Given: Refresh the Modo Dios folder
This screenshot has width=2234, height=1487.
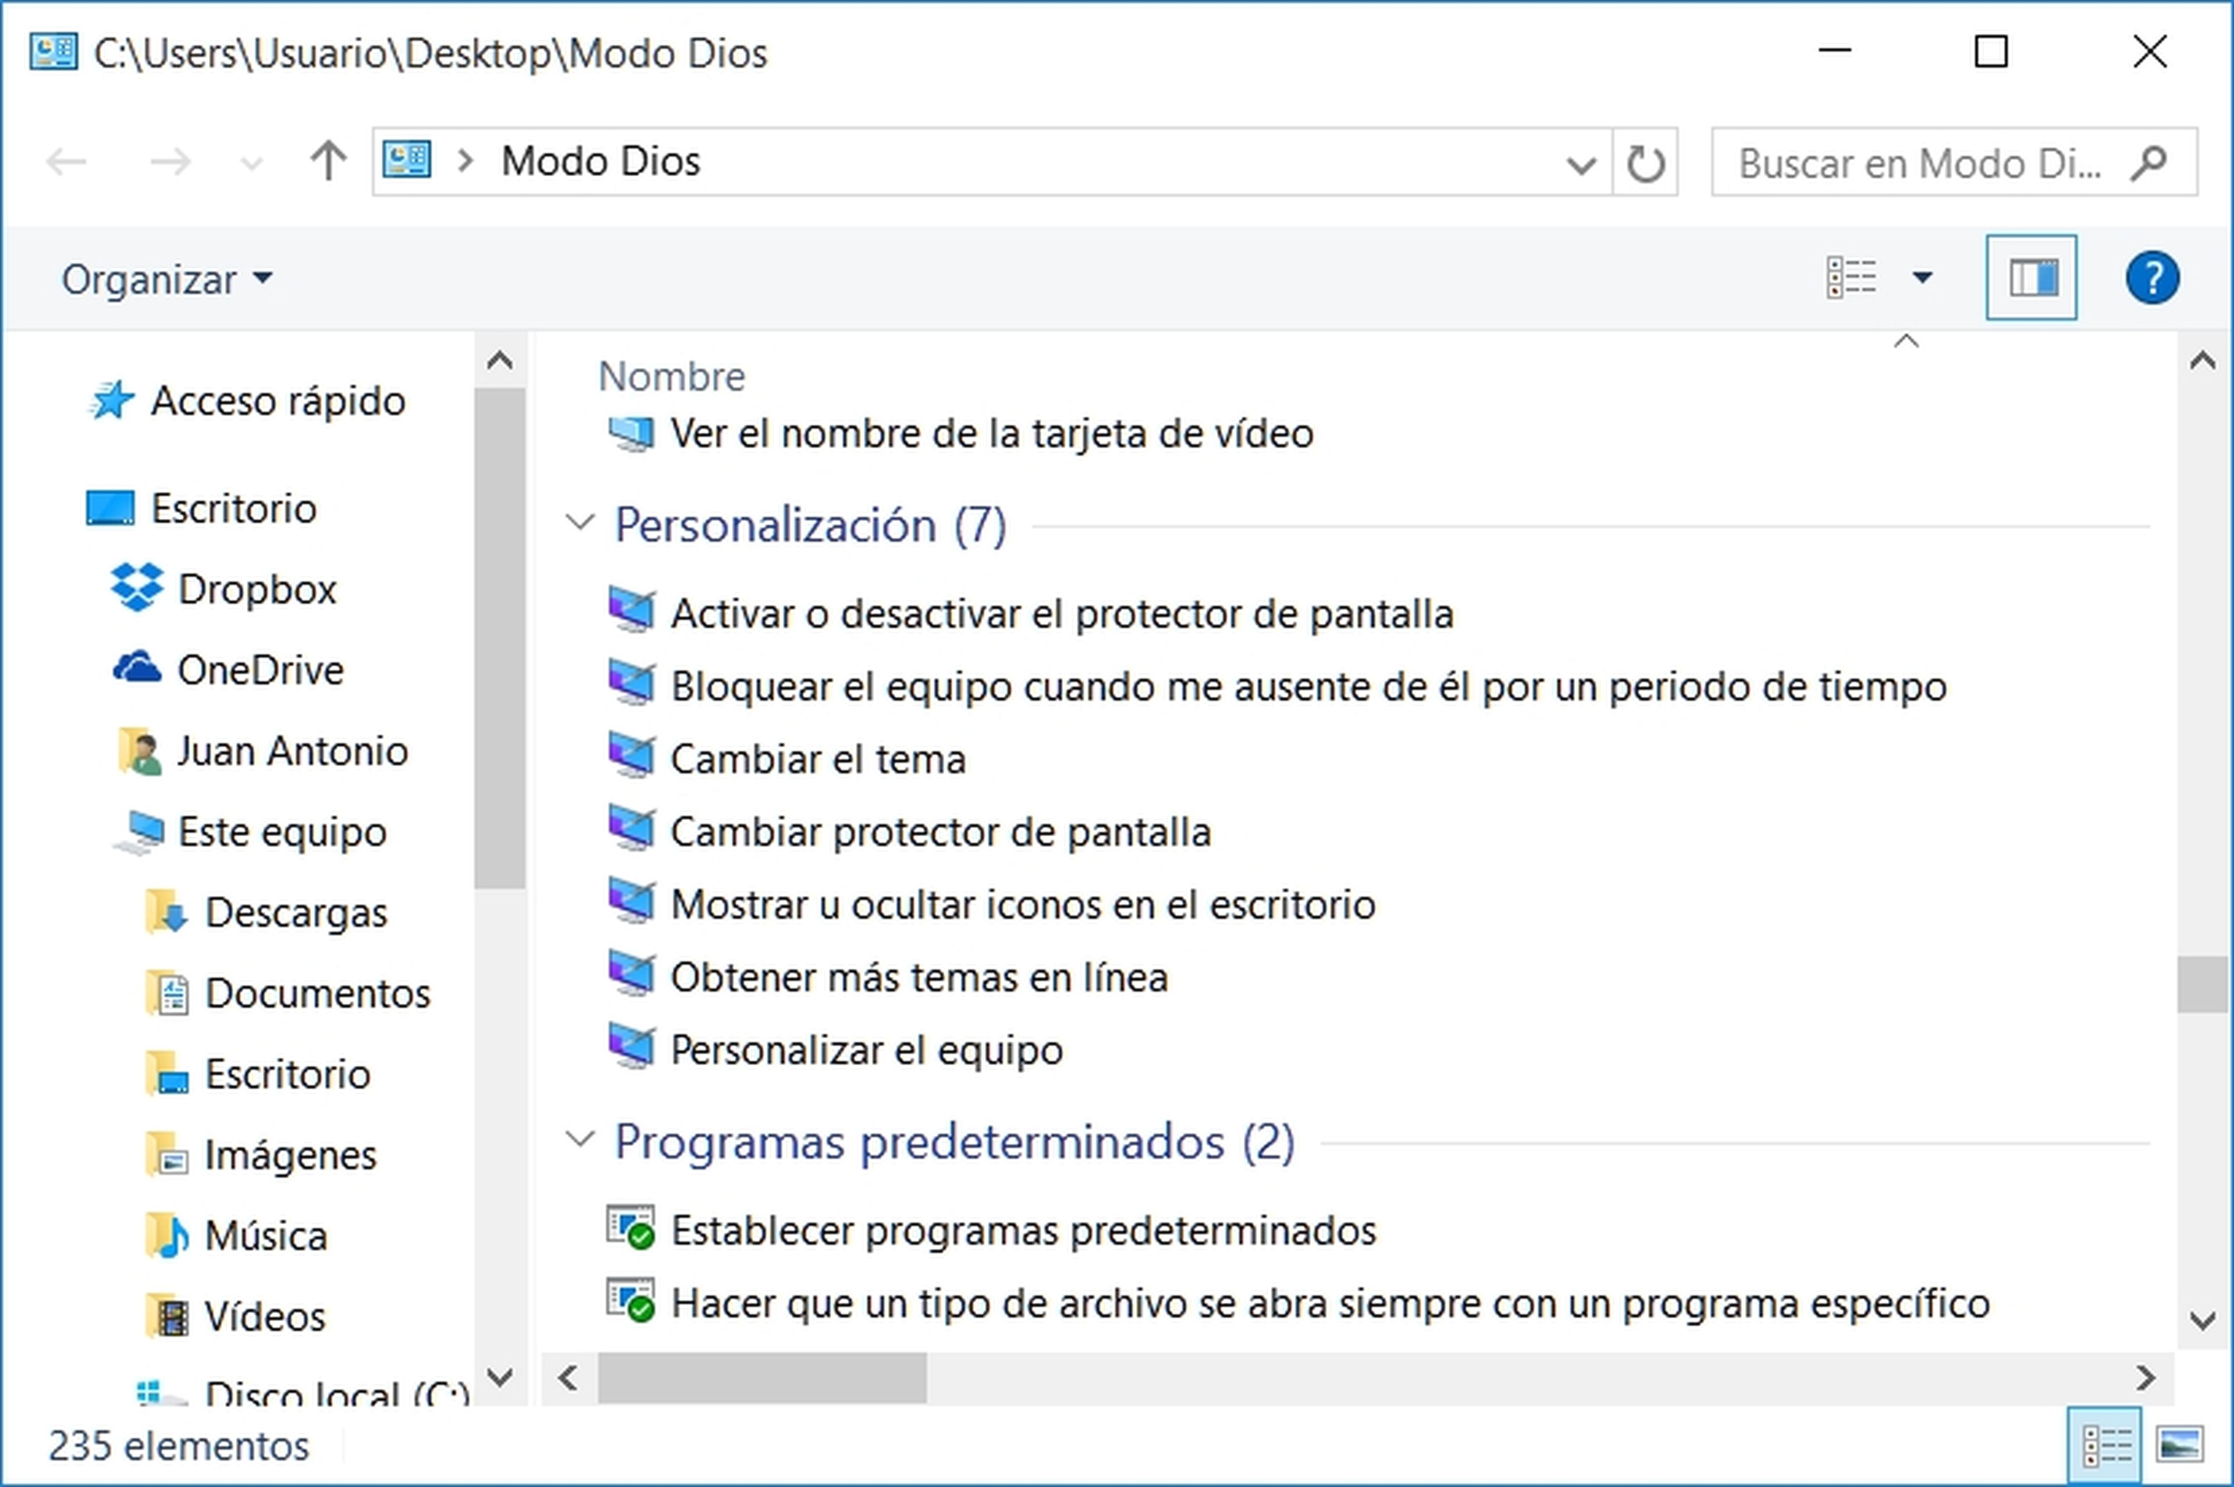Looking at the screenshot, I should point(1646,163).
